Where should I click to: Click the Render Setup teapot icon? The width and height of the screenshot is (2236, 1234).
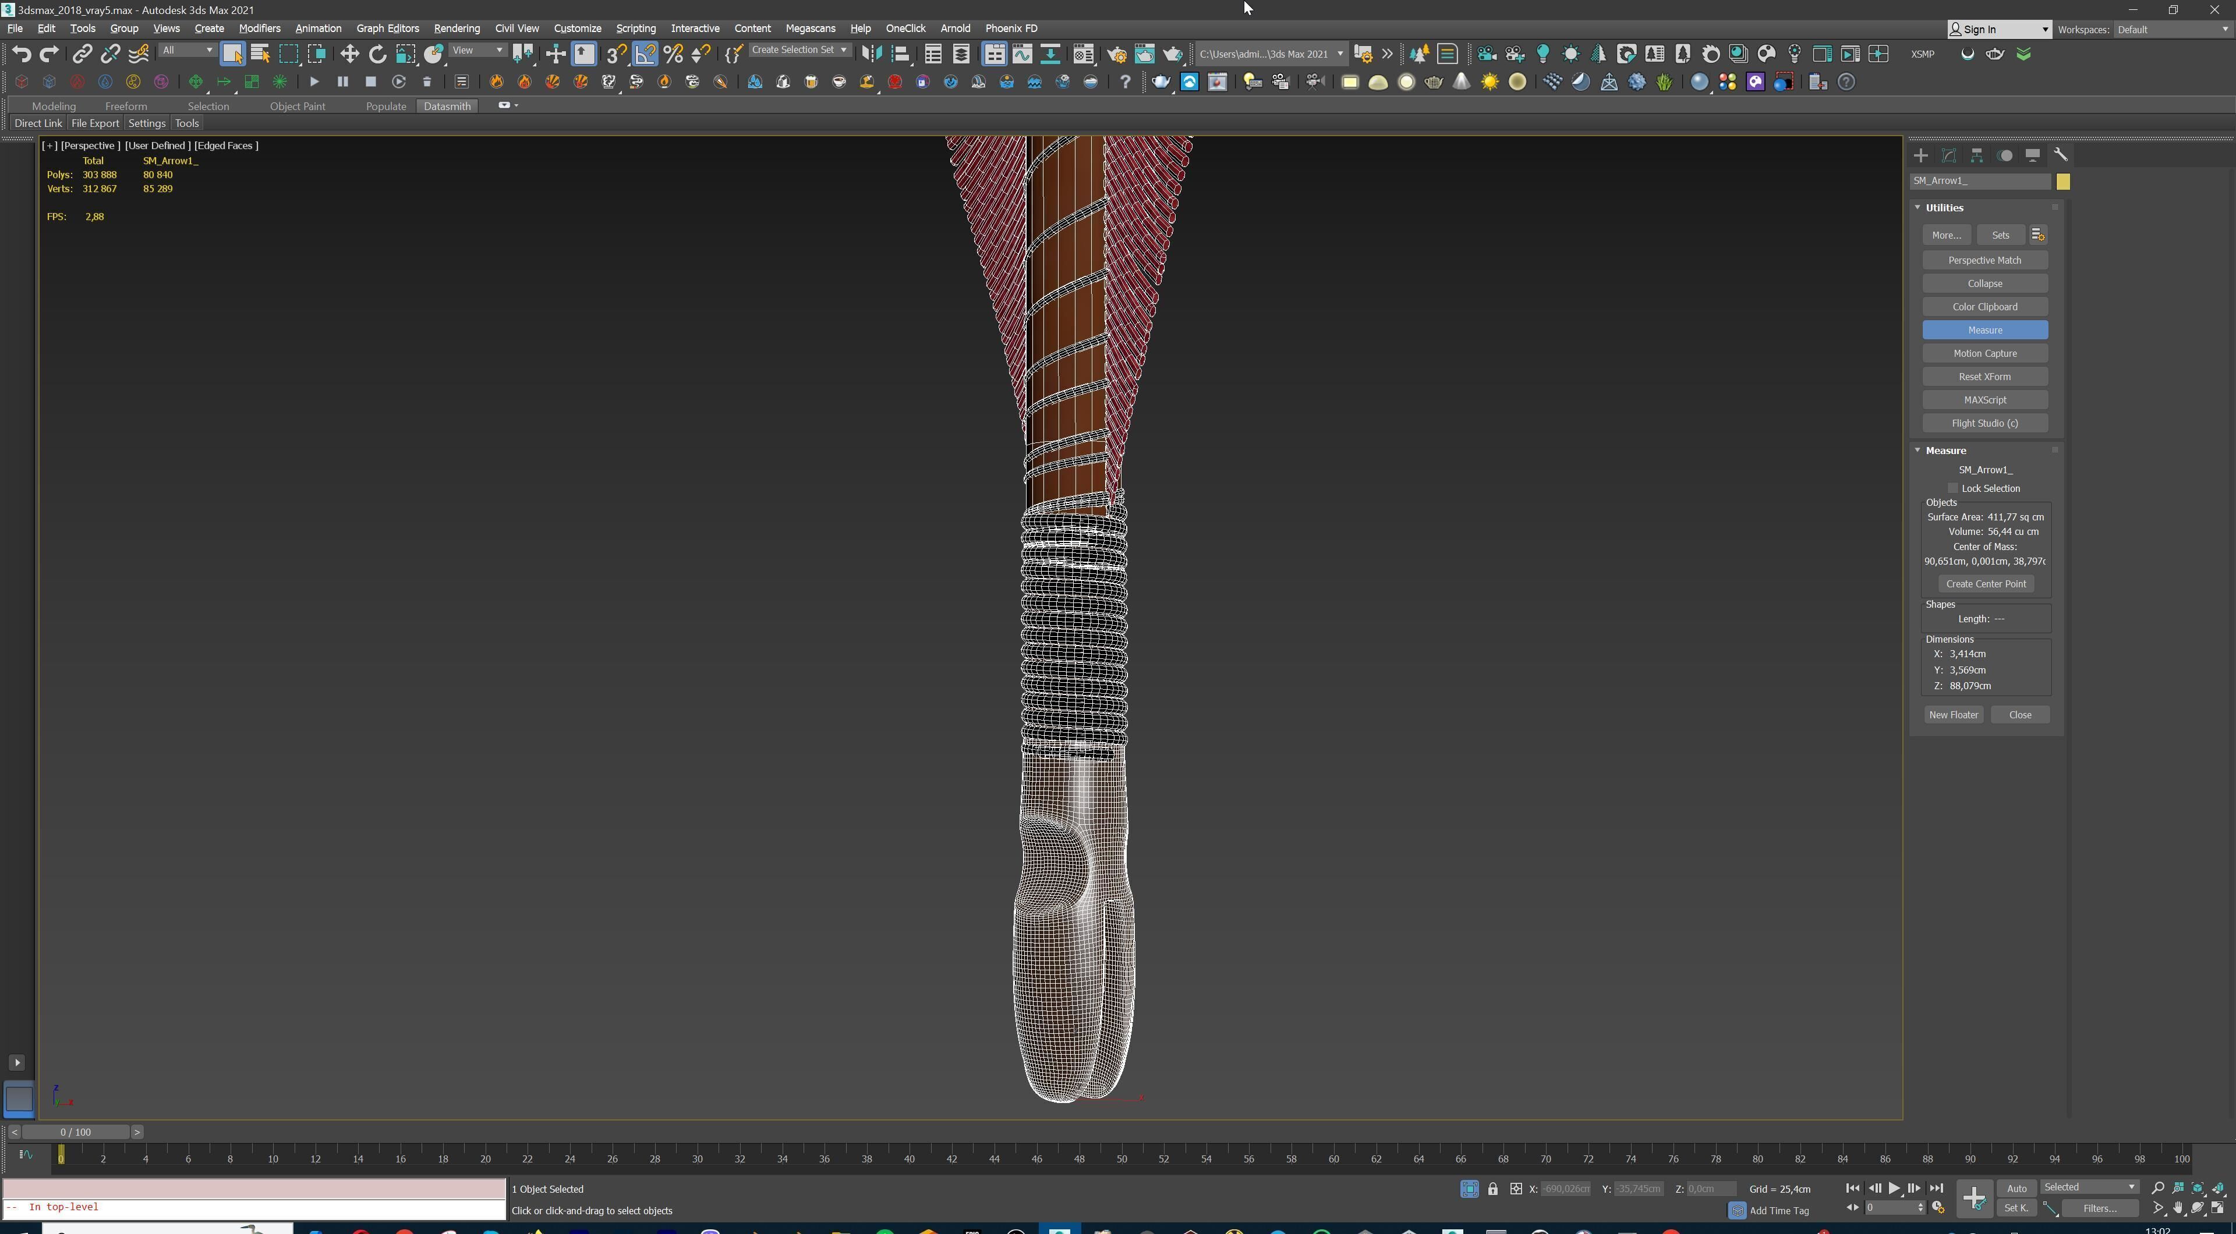1116,54
